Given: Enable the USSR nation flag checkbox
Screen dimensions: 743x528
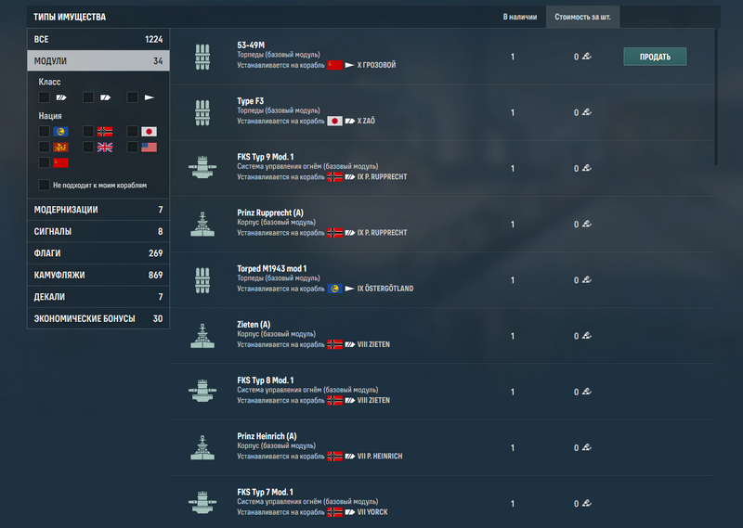Looking at the screenshot, I should point(44,162).
